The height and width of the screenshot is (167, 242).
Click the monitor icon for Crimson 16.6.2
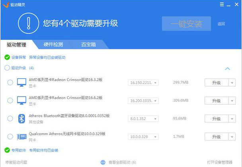pyautogui.click(x=21, y=101)
